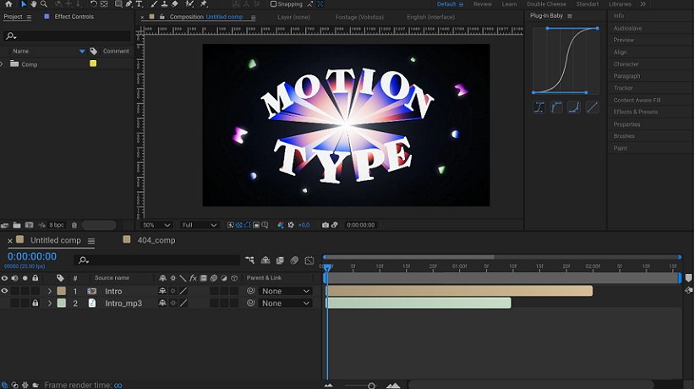Image resolution: width=695 pixels, height=389 pixels.
Task: Select the Zoom magnifier tool
Action: point(44,4)
